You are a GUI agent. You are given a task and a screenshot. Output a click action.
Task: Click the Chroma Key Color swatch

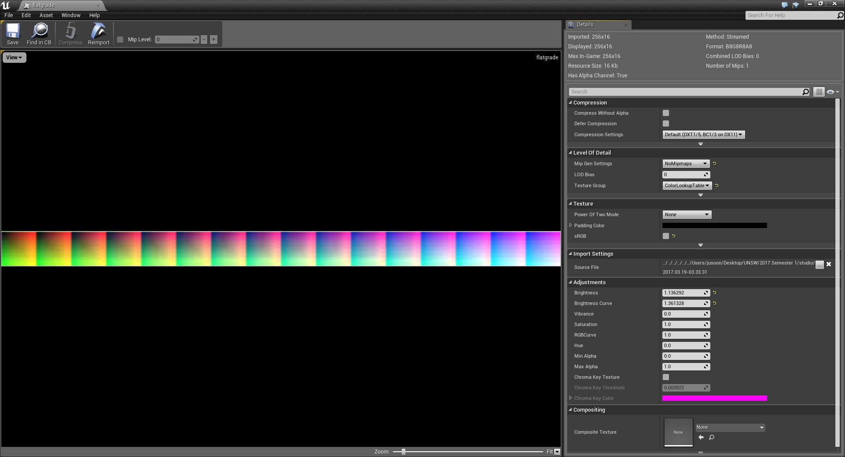click(714, 398)
